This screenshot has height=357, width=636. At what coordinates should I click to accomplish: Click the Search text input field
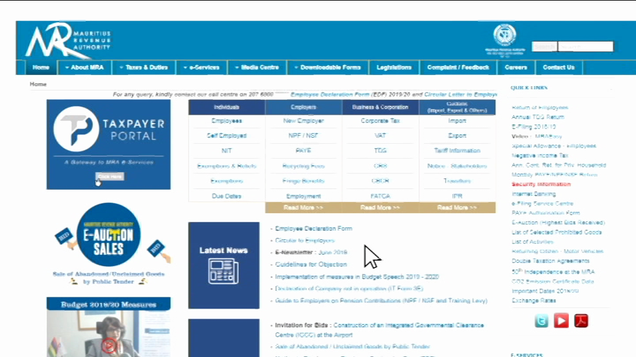click(x=585, y=46)
